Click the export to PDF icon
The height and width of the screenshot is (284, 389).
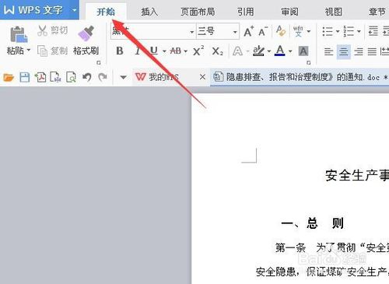[x=40, y=77]
